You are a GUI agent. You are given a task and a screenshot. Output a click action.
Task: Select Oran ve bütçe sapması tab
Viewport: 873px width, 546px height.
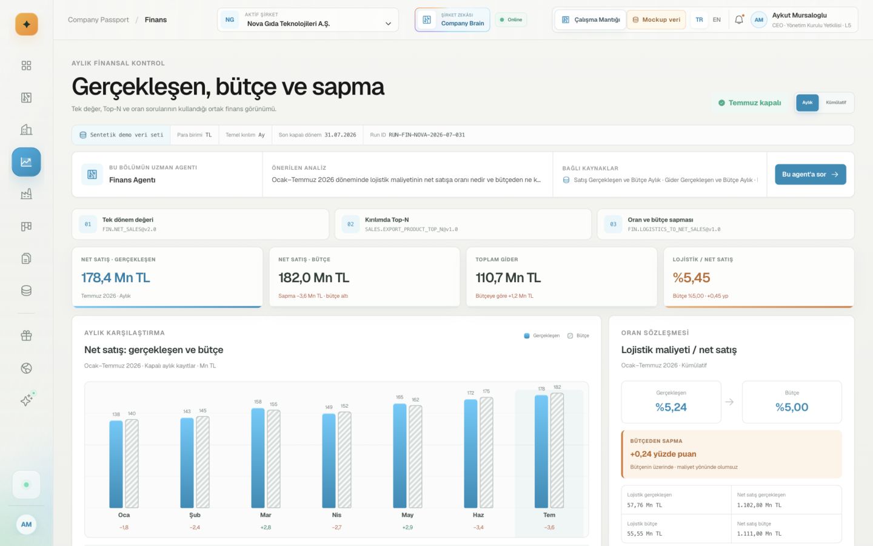[x=726, y=224]
